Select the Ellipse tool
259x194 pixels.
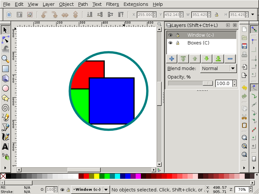tap(6, 88)
